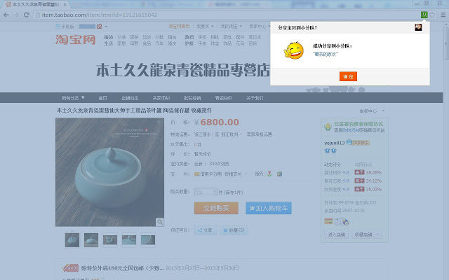Click the 收藏店铺 favorite shop button
The width and height of the screenshot is (449, 280).
coord(363,234)
